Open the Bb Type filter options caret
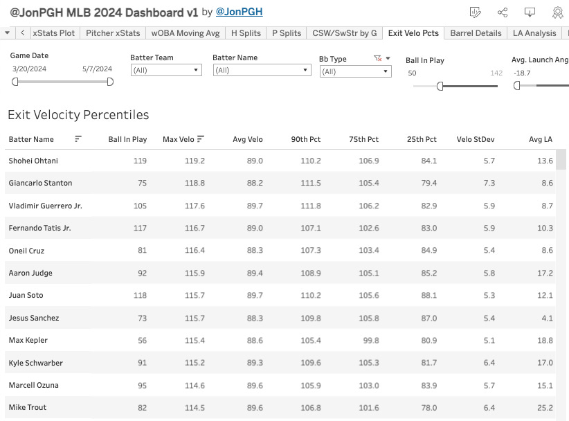 click(x=388, y=58)
